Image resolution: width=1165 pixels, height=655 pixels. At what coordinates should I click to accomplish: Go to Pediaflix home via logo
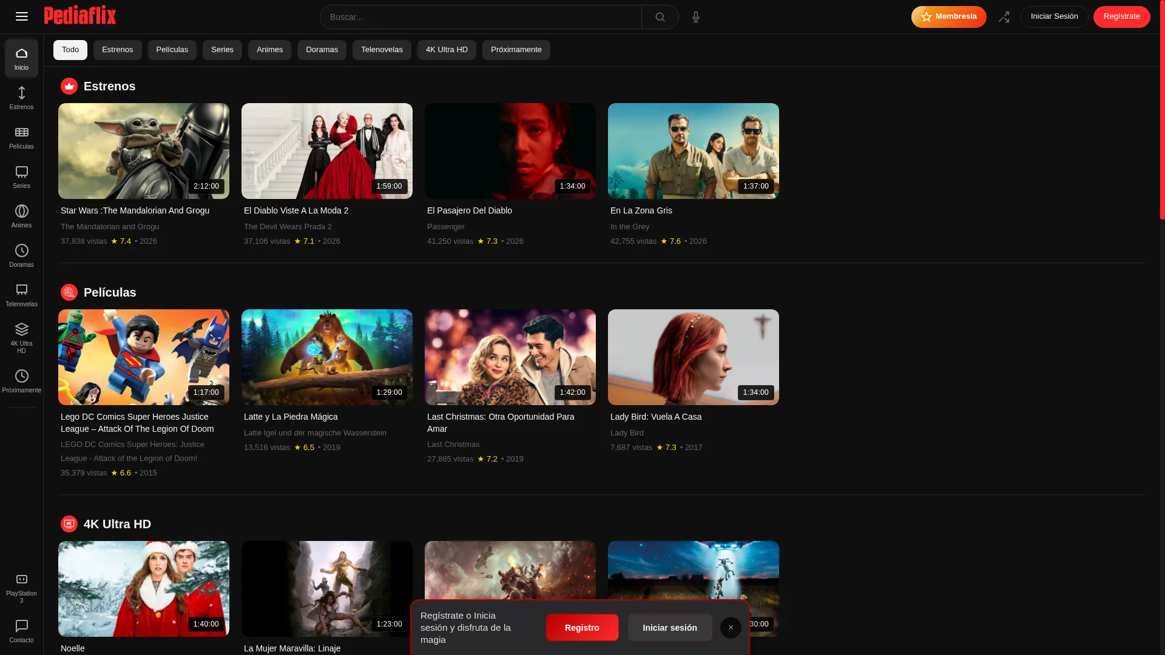80,16
